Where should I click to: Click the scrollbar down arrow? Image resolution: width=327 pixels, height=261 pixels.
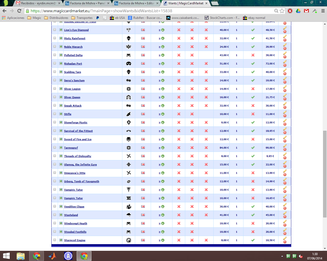pyautogui.click(x=325, y=249)
